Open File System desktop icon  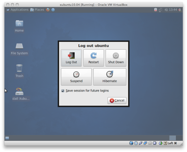pos(19,49)
